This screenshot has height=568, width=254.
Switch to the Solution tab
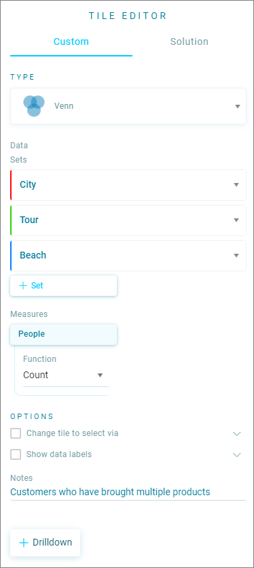tap(189, 41)
